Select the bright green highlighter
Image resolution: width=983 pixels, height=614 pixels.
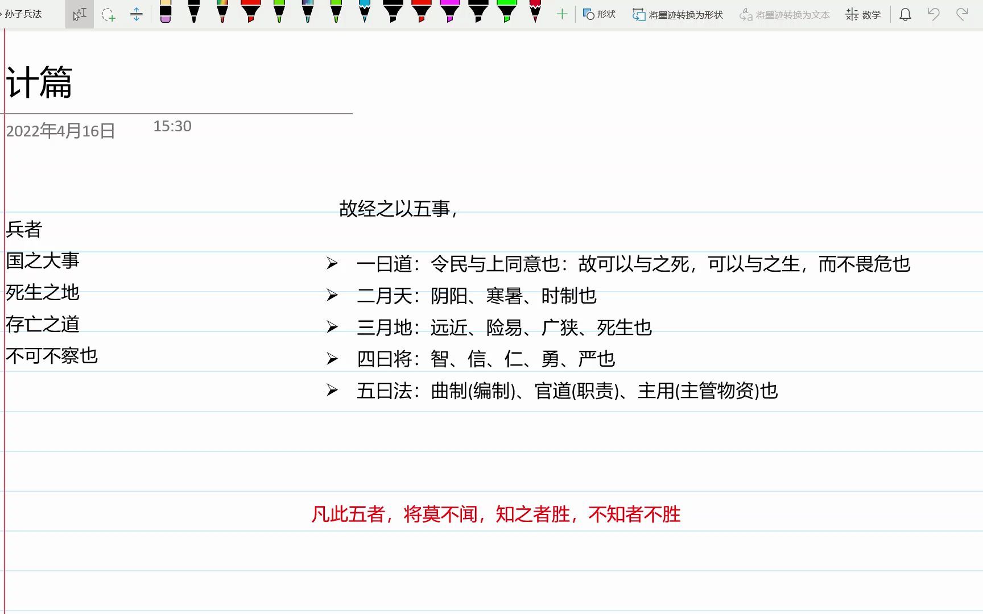[507, 11]
